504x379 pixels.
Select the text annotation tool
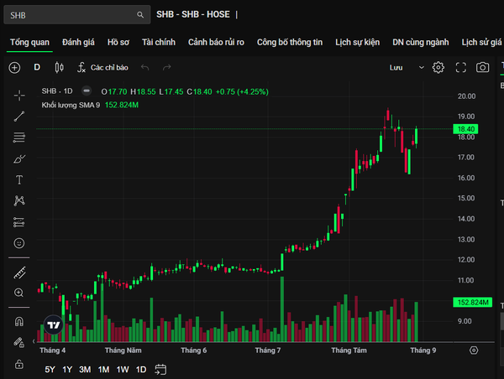pyautogui.click(x=19, y=179)
